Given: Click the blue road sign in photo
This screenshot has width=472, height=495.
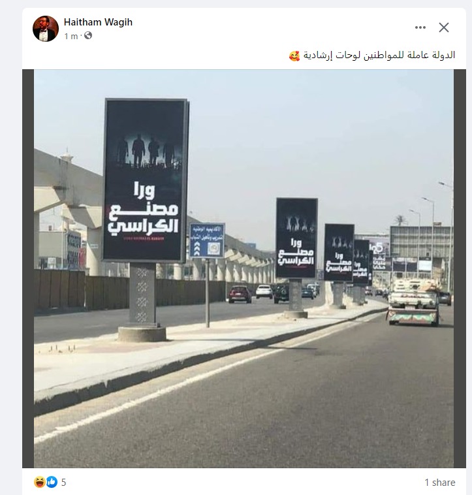Looking at the screenshot, I should [207, 240].
